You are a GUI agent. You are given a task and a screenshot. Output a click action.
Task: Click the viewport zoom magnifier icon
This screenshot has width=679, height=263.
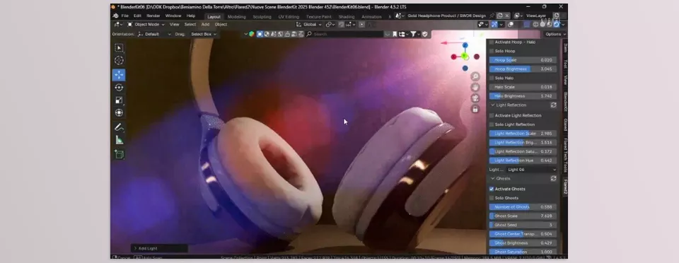(x=475, y=76)
